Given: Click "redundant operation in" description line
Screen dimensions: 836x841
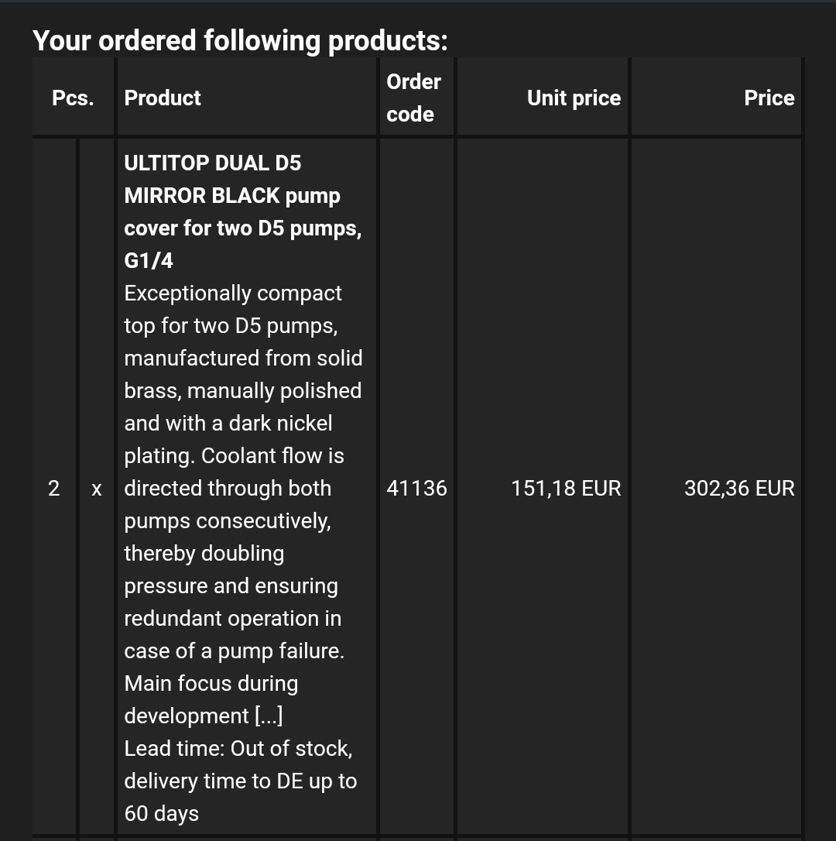Looking at the screenshot, I should (233, 619).
